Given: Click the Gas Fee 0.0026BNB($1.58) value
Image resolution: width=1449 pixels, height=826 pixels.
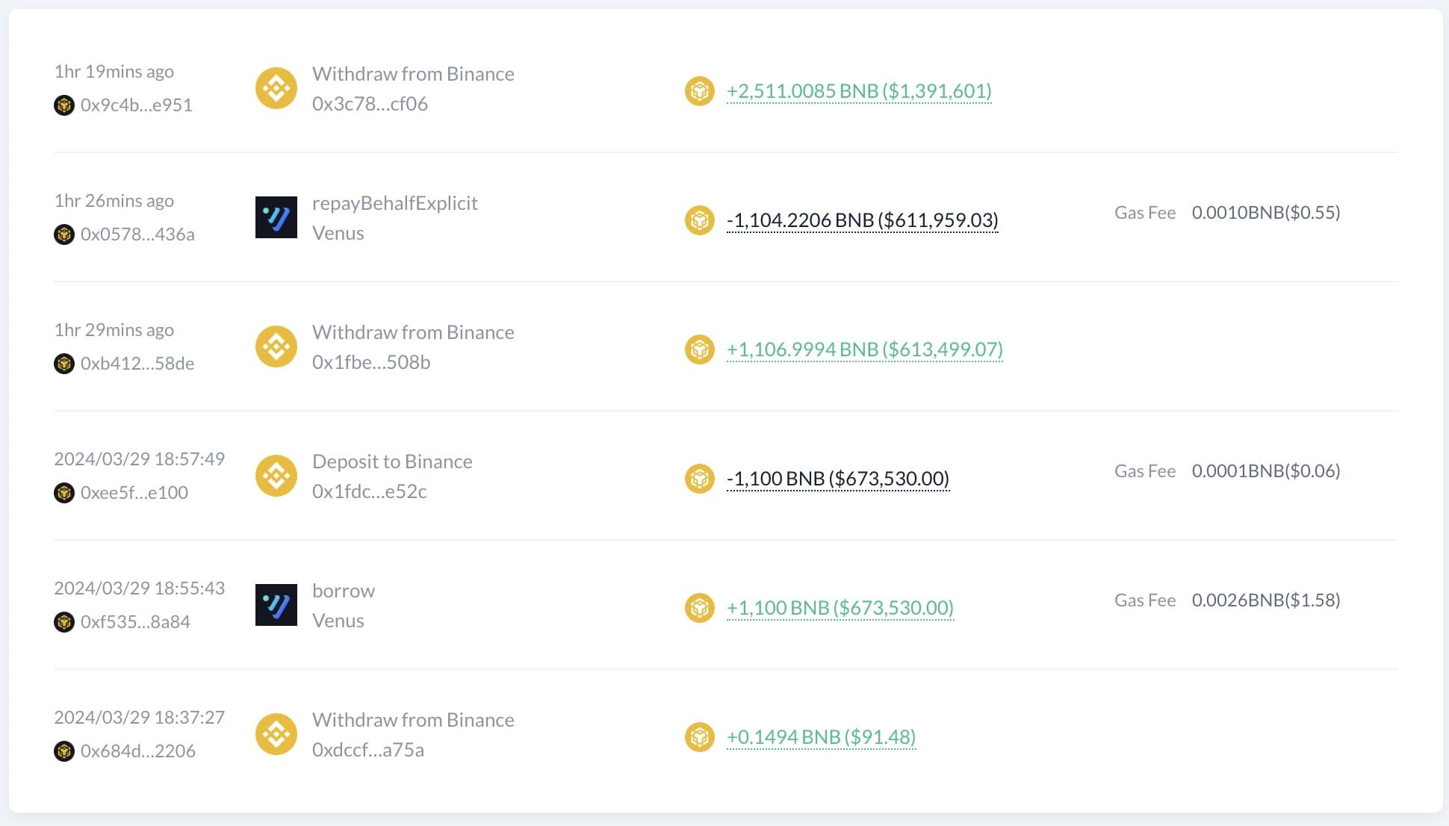Looking at the screenshot, I should point(1266,599).
